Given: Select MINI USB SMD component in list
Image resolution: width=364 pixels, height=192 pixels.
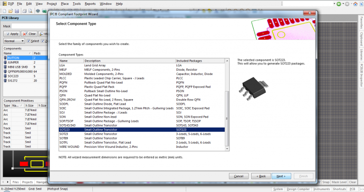Looking at the screenshot, I should 25,67.
